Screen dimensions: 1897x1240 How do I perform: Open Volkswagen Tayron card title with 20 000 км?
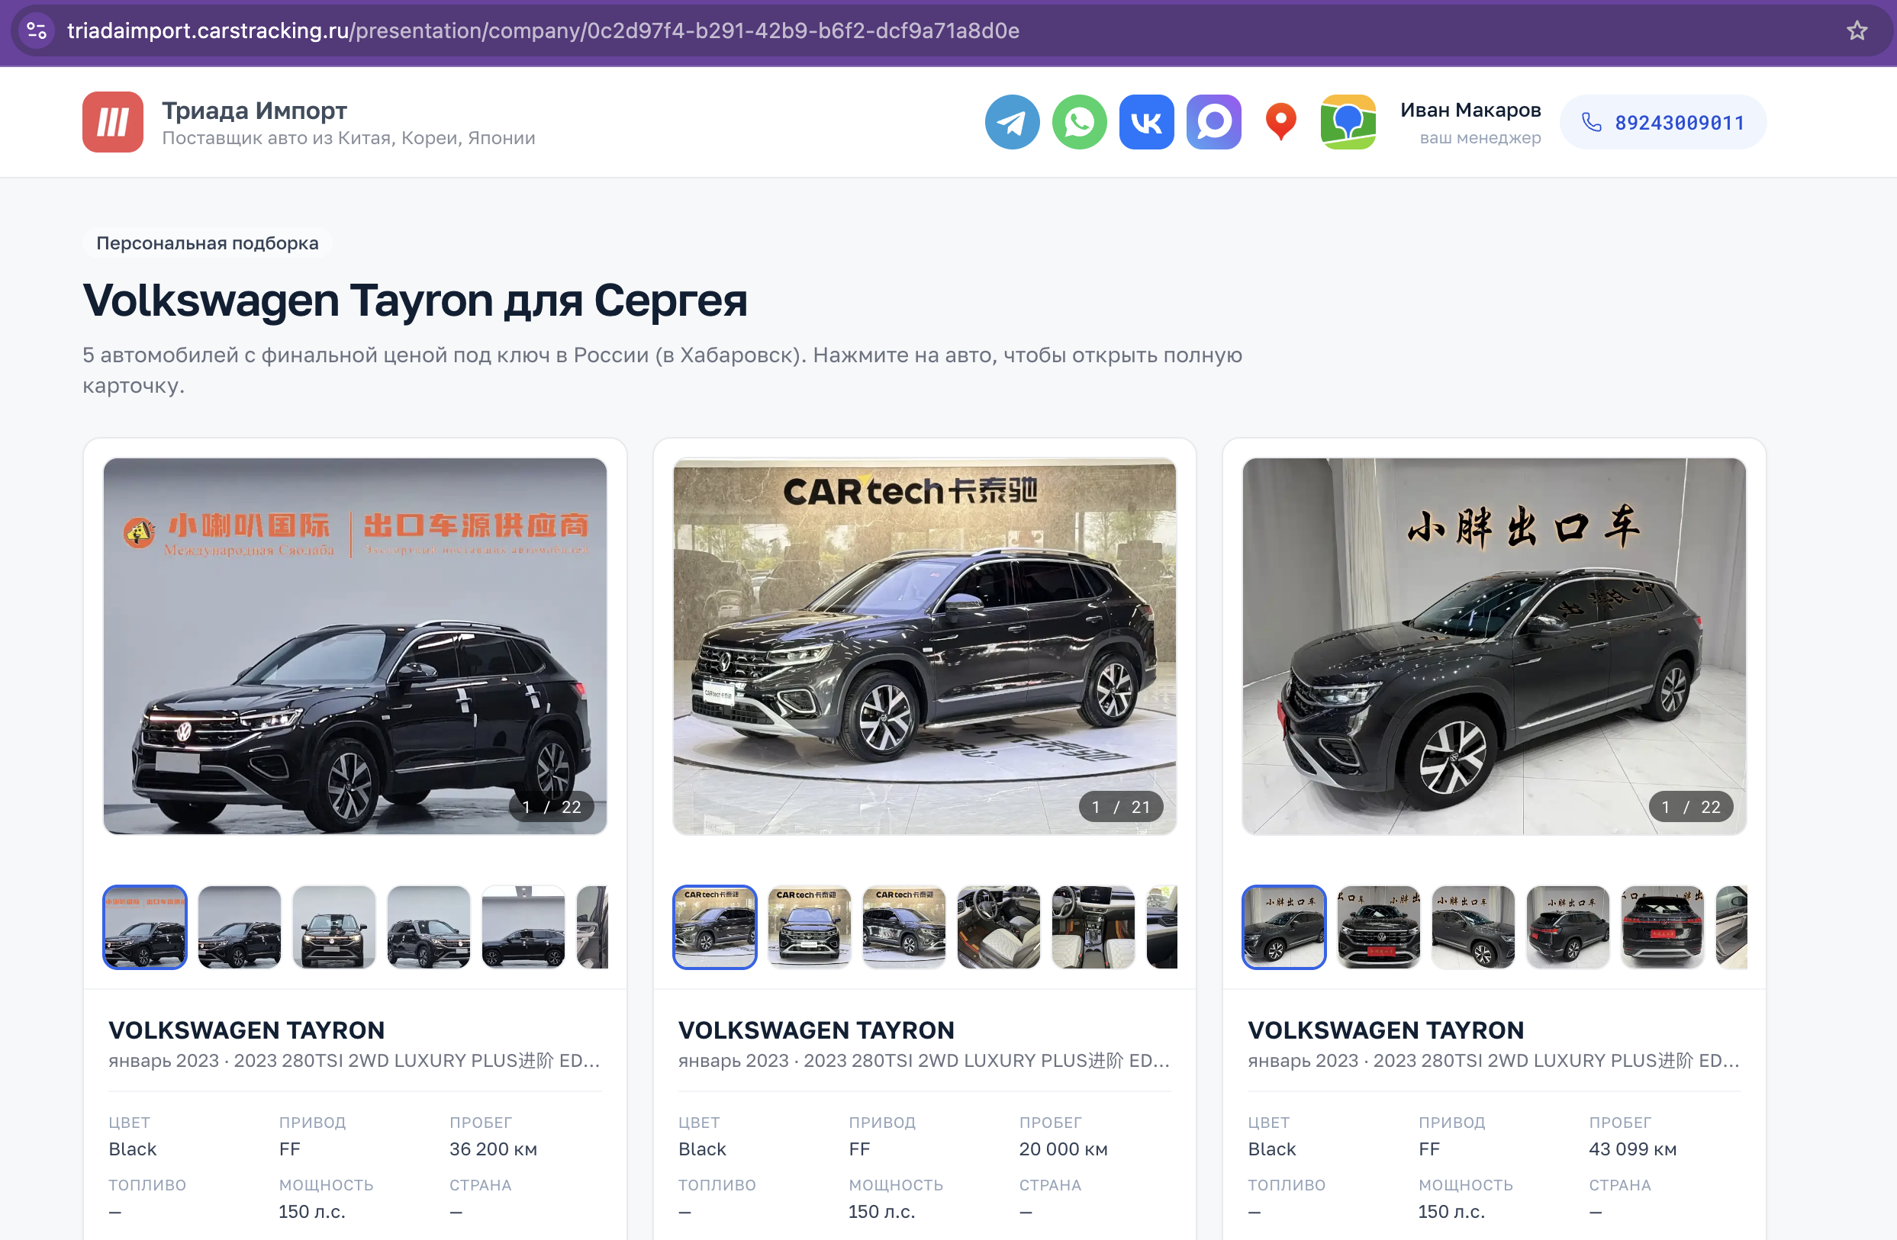[816, 1030]
